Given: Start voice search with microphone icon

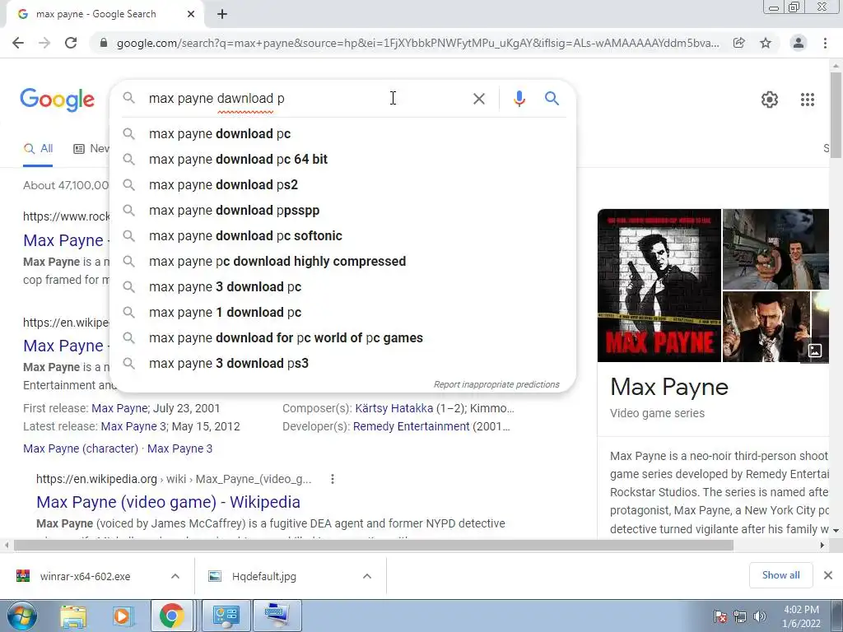Looking at the screenshot, I should (x=519, y=99).
